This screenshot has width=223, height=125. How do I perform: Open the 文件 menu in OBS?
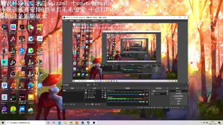65,21
